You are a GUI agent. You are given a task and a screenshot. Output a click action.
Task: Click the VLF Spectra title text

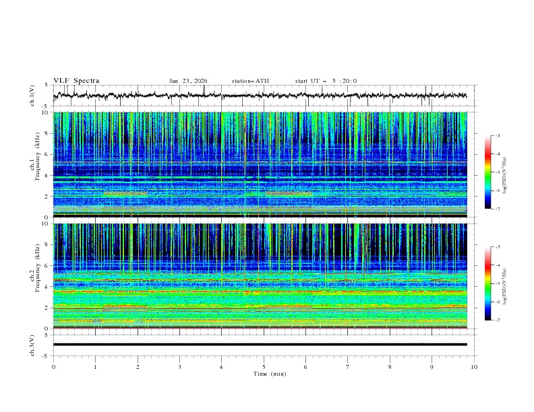[x=76, y=81]
